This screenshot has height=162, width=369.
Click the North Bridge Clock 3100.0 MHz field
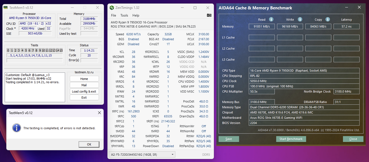[346, 91]
